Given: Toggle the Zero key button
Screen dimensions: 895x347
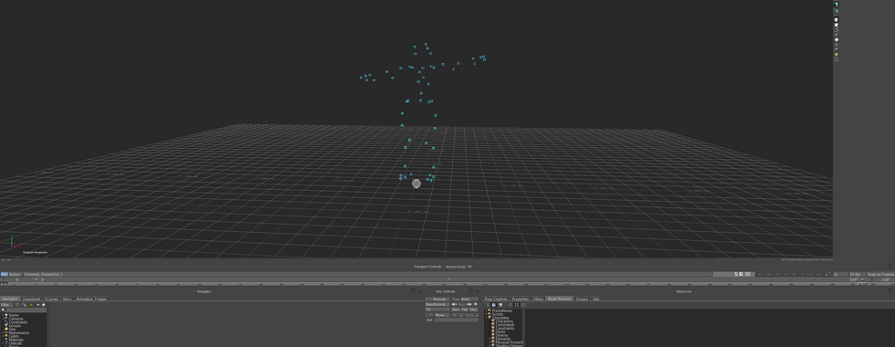Looking at the screenshot, I should coord(456,310).
